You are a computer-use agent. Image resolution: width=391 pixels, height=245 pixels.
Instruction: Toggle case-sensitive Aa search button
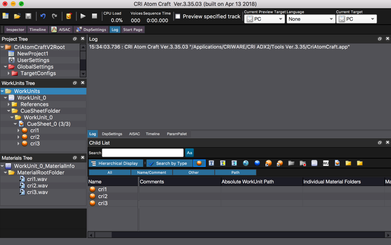pyautogui.click(x=189, y=153)
